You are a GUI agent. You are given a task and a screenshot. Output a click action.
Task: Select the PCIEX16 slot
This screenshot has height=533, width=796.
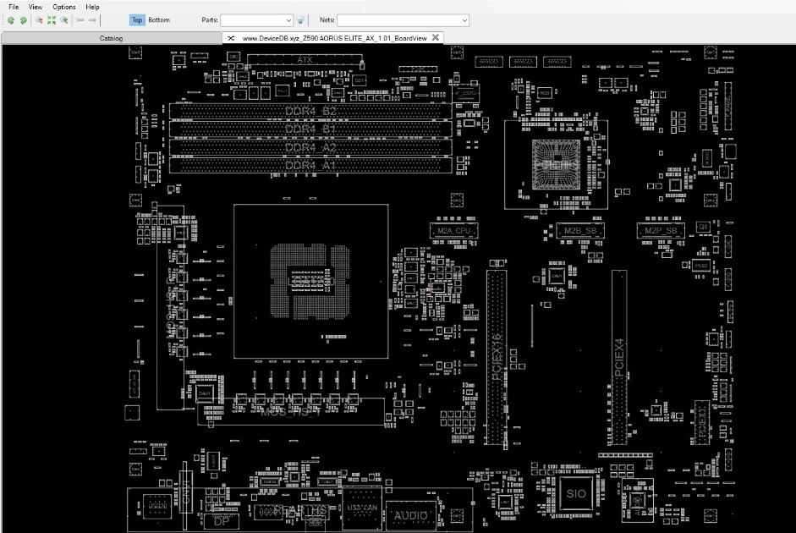click(497, 358)
